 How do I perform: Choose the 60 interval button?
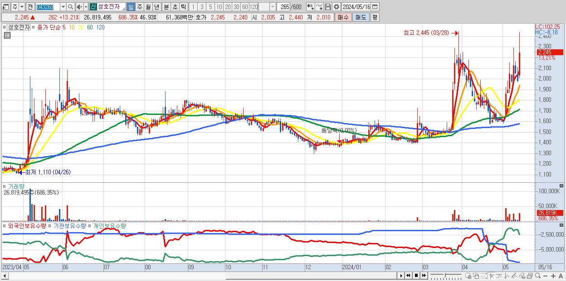[x=245, y=7]
